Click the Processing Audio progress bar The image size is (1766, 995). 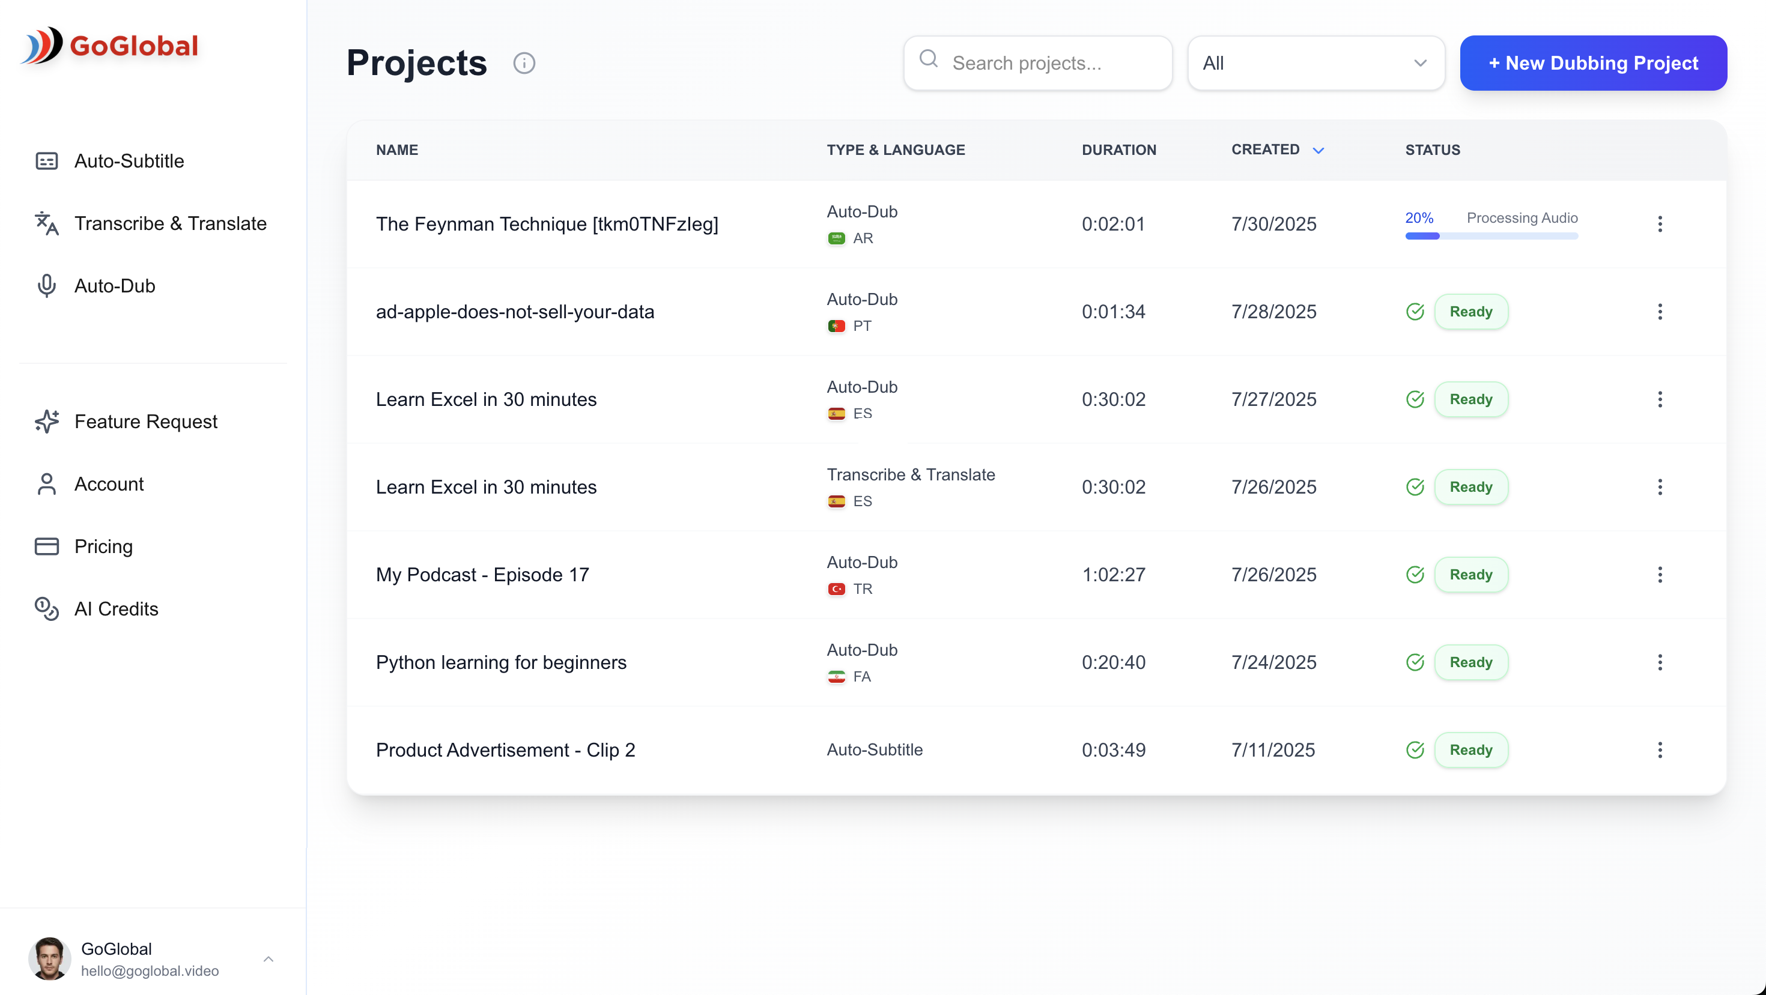1491,237
